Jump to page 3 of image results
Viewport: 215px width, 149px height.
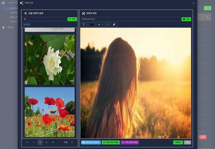coord(46,142)
